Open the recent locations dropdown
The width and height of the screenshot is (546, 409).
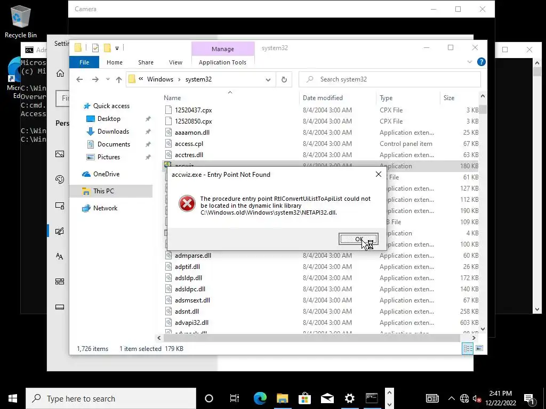click(x=108, y=79)
